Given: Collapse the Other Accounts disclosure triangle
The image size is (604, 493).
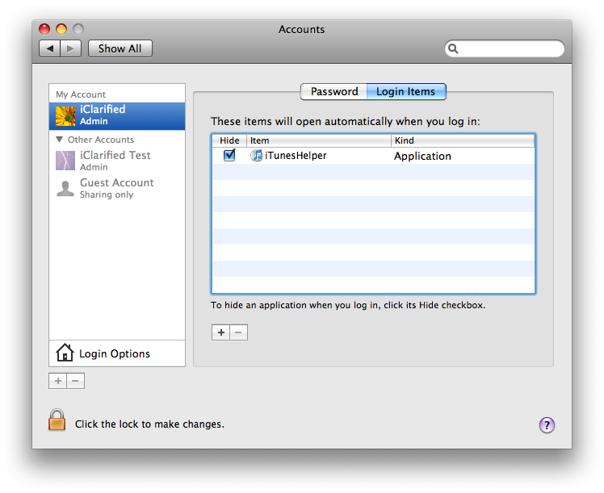Looking at the screenshot, I should 60,140.
